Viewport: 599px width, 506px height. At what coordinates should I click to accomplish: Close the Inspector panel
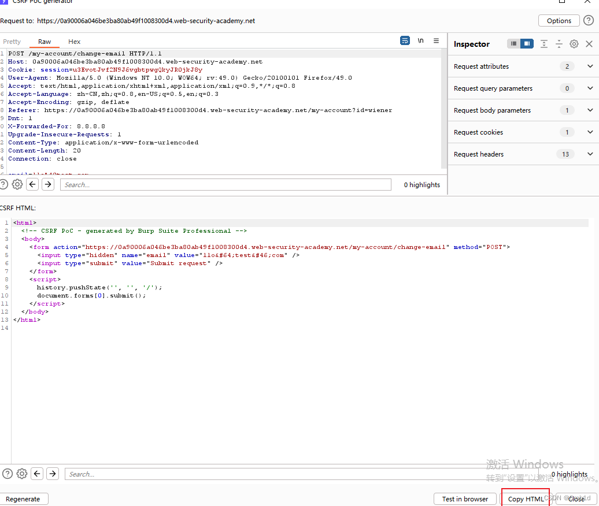point(589,44)
